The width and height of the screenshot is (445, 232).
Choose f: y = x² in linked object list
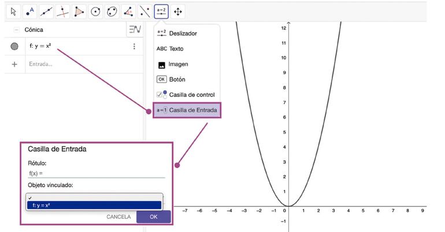click(x=94, y=205)
